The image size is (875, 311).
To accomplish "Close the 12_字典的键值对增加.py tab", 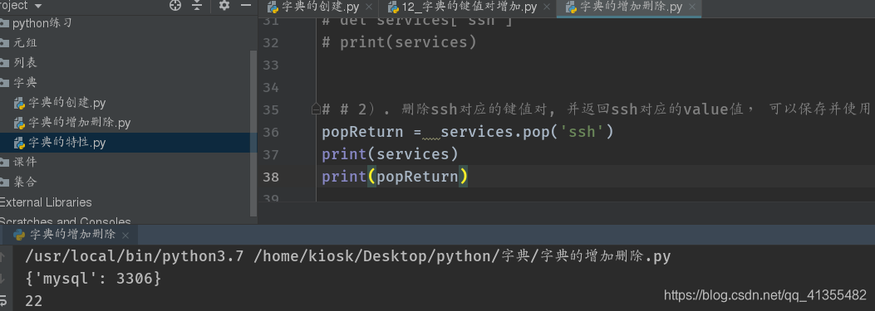I will click(546, 7).
